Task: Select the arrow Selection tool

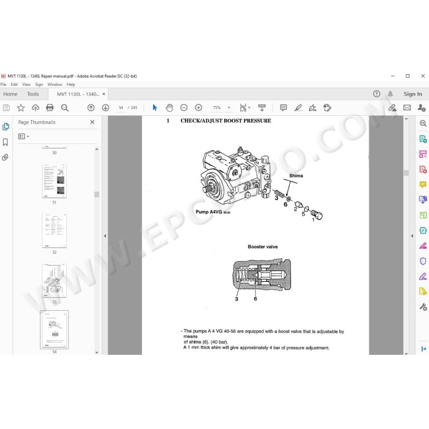Action: tap(155, 108)
